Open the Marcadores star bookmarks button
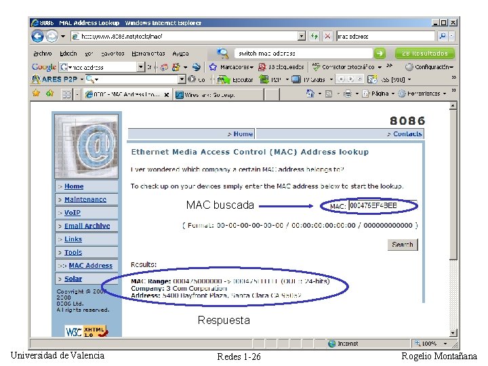 pos(231,67)
